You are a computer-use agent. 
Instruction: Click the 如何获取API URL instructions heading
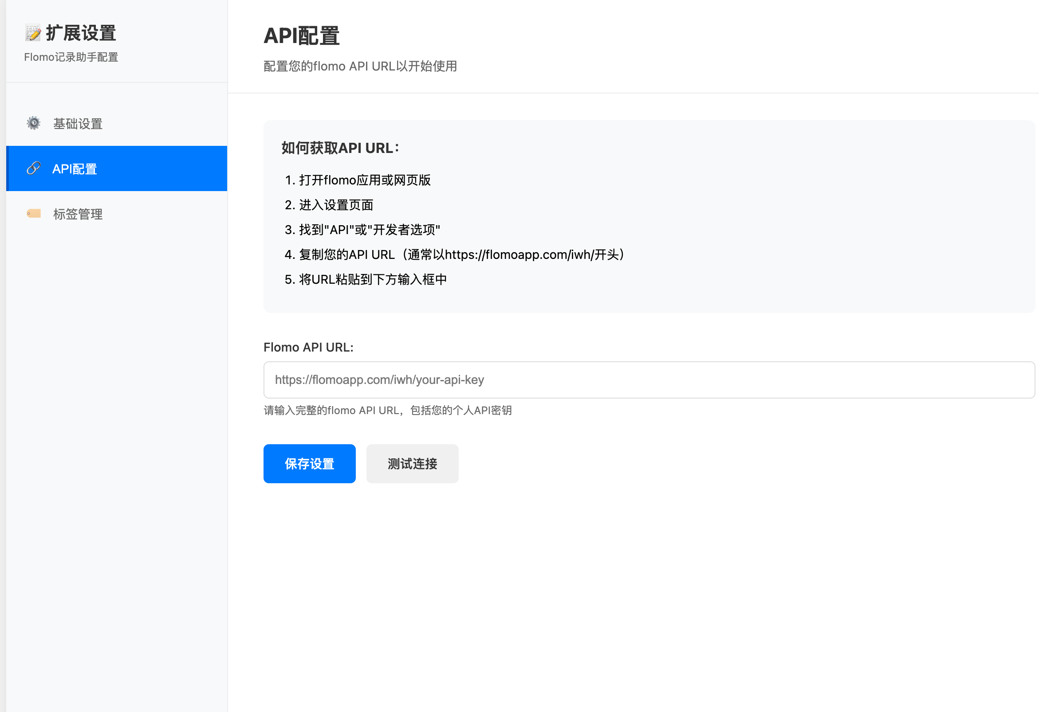click(x=340, y=148)
